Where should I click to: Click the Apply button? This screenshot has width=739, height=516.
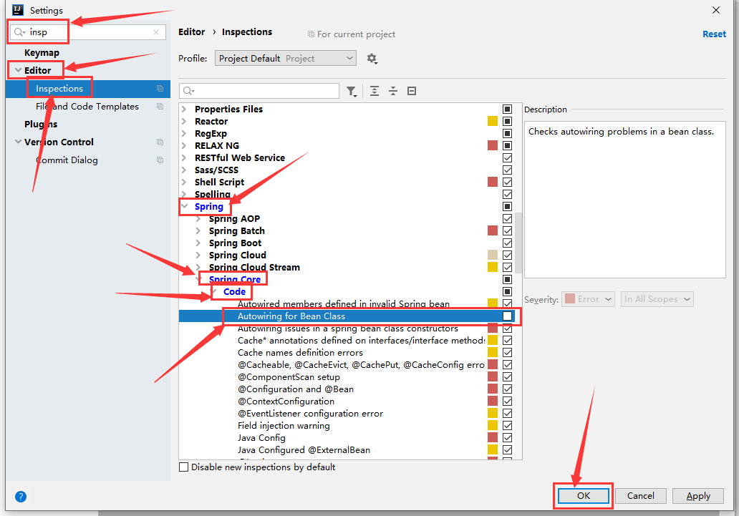[x=698, y=496]
